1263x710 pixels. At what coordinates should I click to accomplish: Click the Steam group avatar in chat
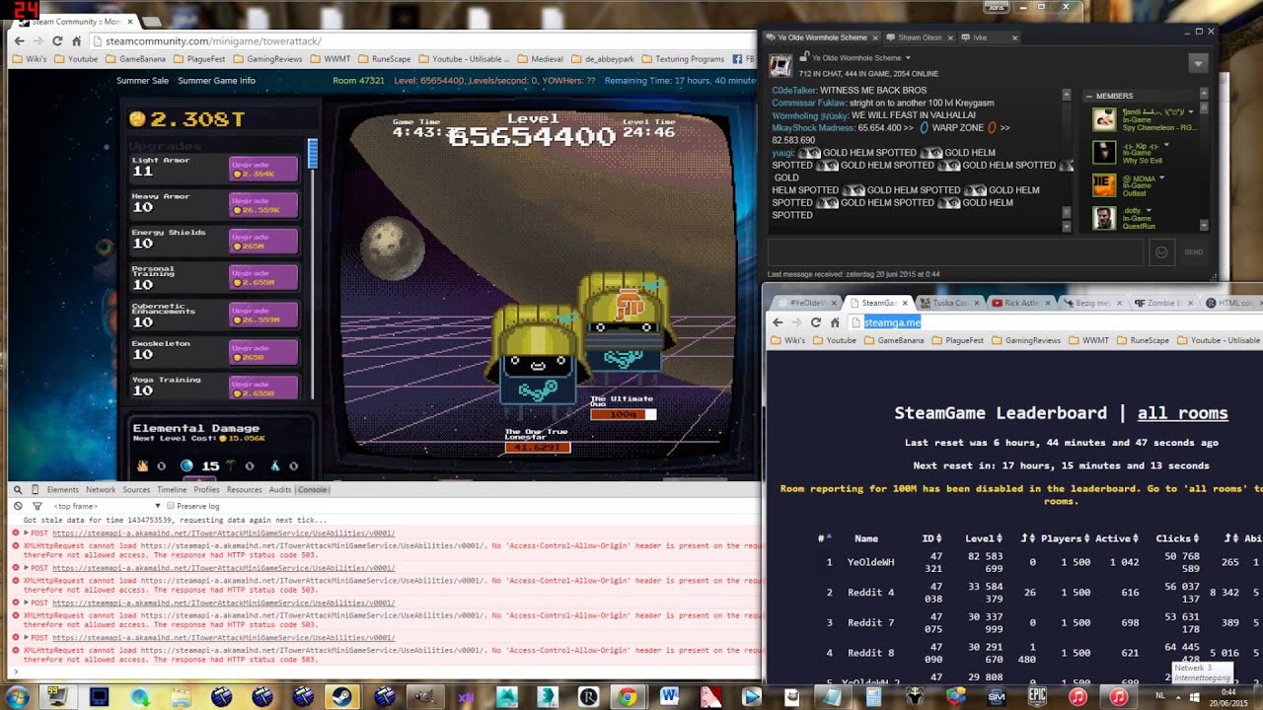[780, 66]
